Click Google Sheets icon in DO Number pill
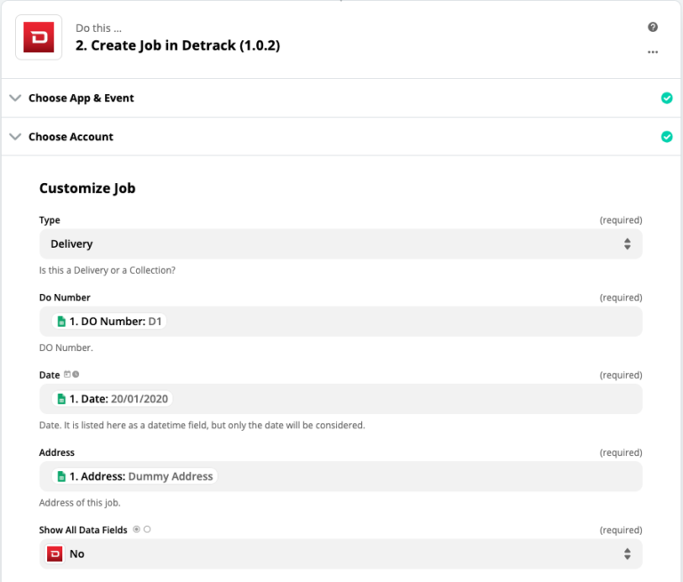Image resolution: width=683 pixels, height=582 pixels. tap(61, 322)
